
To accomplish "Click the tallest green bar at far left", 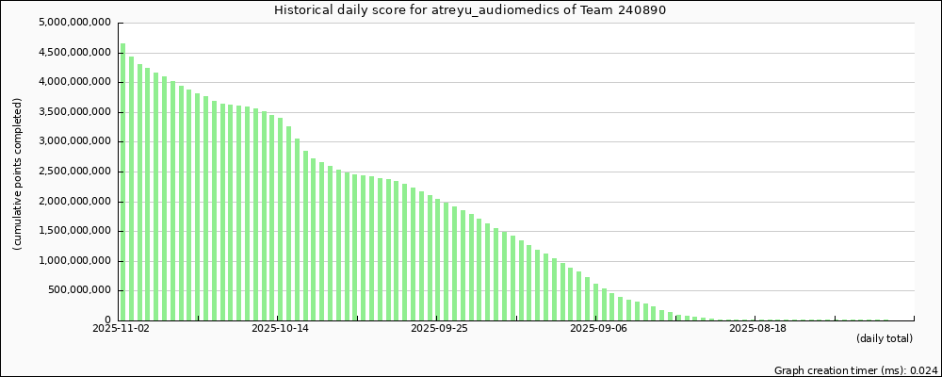I will click(x=122, y=181).
